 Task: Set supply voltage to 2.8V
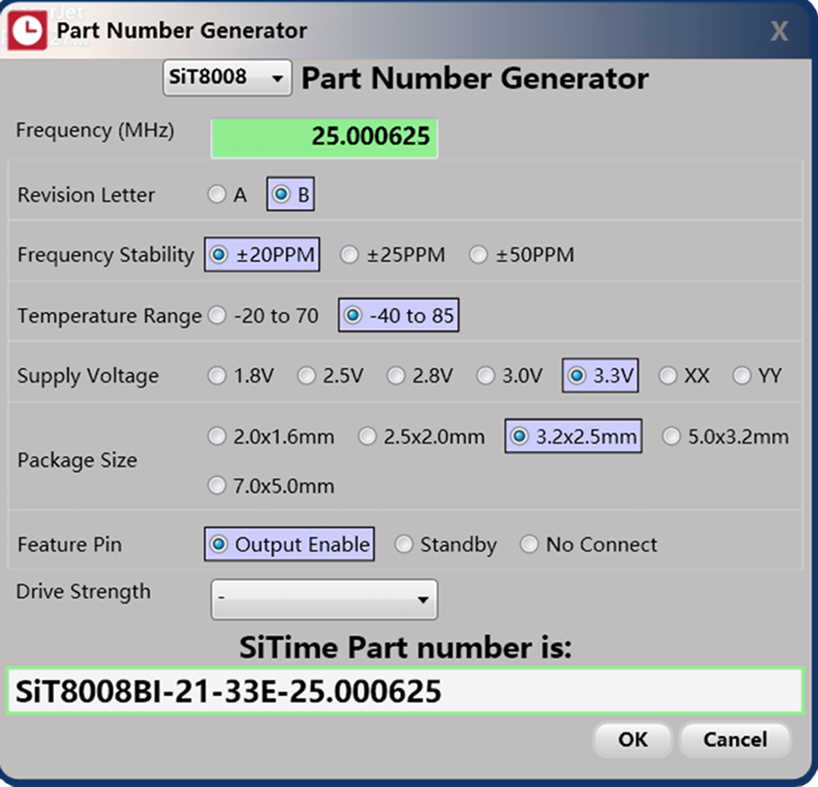[x=419, y=375]
